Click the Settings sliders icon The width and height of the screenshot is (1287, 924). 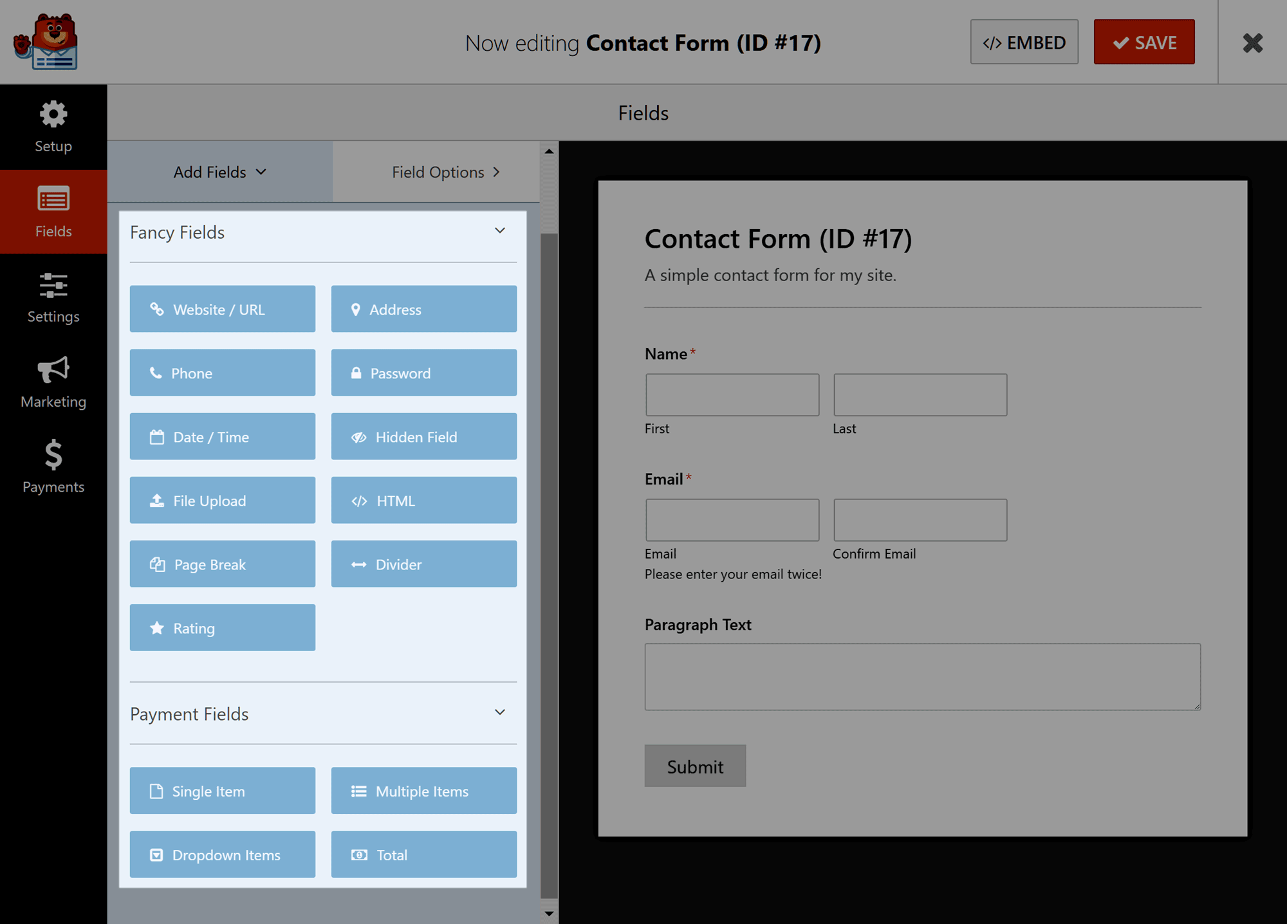[x=53, y=284]
